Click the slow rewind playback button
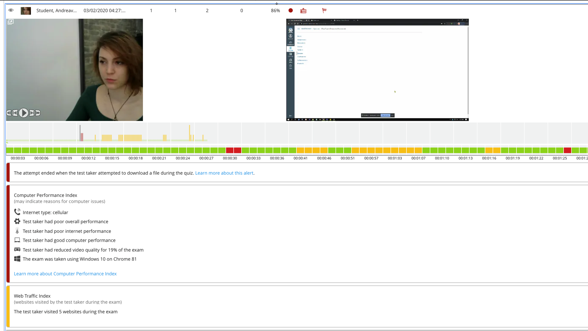This screenshot has width=588, height=331. pyautogui.click(x=9, y=113)
